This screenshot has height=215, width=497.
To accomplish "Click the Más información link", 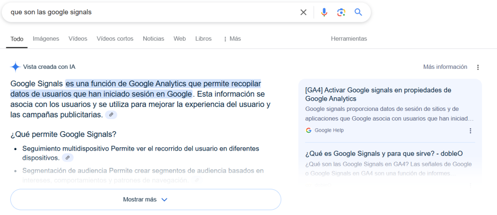I will [x=445, y=67].
